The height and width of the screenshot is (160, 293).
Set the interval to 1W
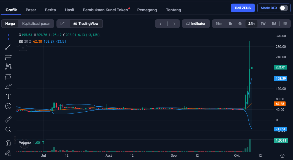pyautogui.click(x=263, y=24)
